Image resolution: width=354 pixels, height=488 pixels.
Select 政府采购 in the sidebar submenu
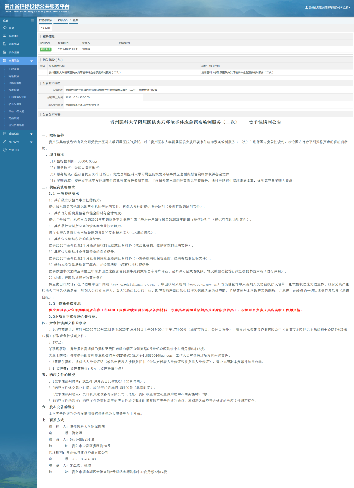coord(14,90)
